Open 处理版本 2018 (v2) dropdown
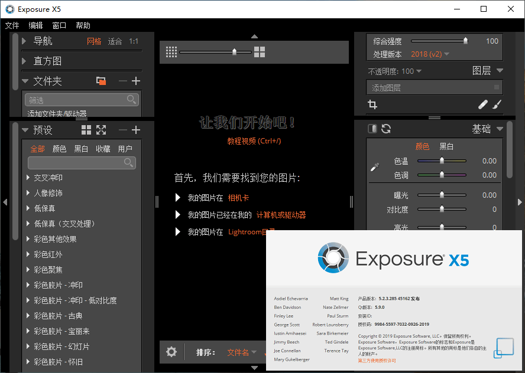525x373 pixels. click(430, 54)
